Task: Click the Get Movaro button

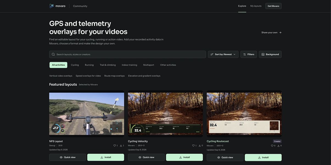Action: pos(273,6)
